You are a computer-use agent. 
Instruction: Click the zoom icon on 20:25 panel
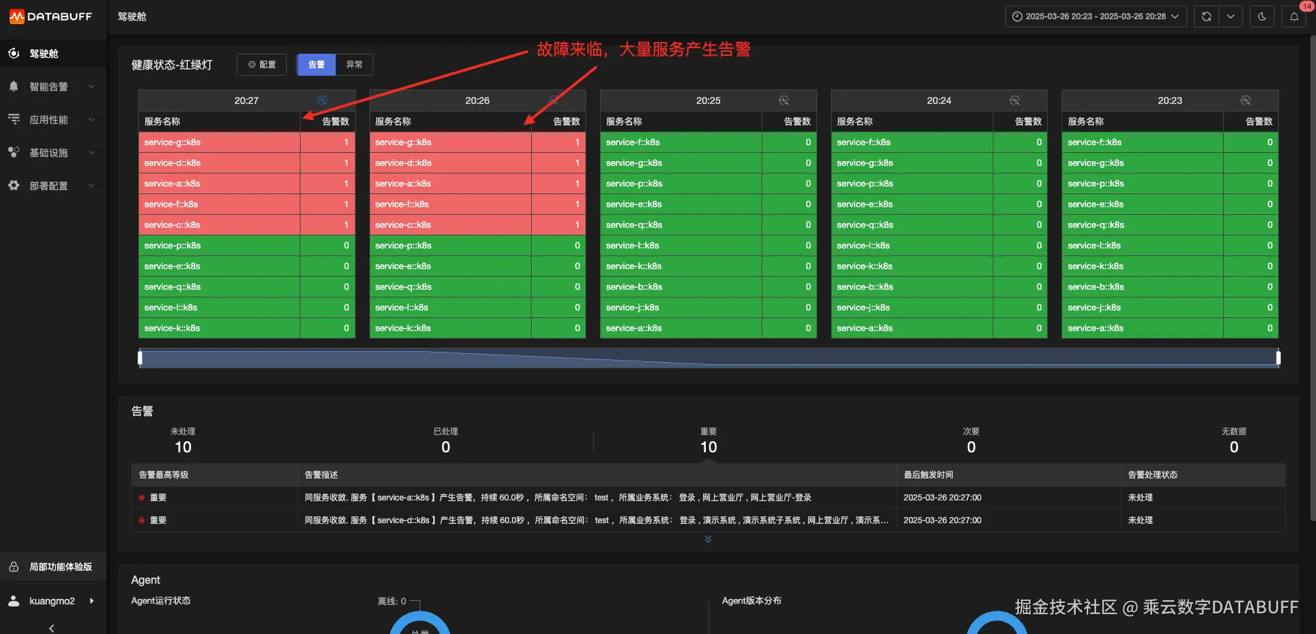[x=784, y=101]
